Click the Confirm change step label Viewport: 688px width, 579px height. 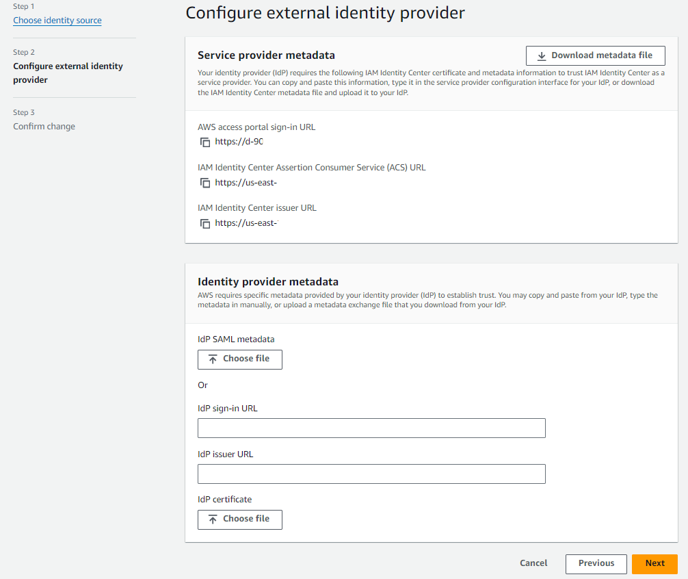(44, 127)
